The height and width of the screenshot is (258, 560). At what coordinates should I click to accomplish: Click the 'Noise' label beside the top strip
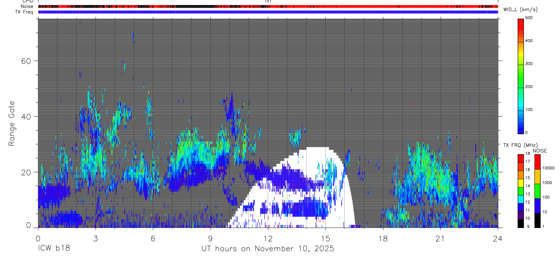tap(27, 6)
